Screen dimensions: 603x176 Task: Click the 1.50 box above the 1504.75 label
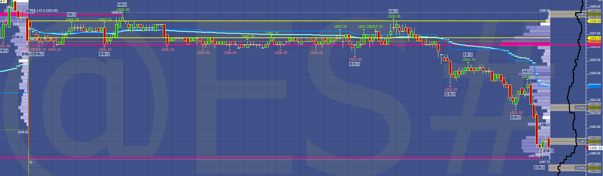468,55
